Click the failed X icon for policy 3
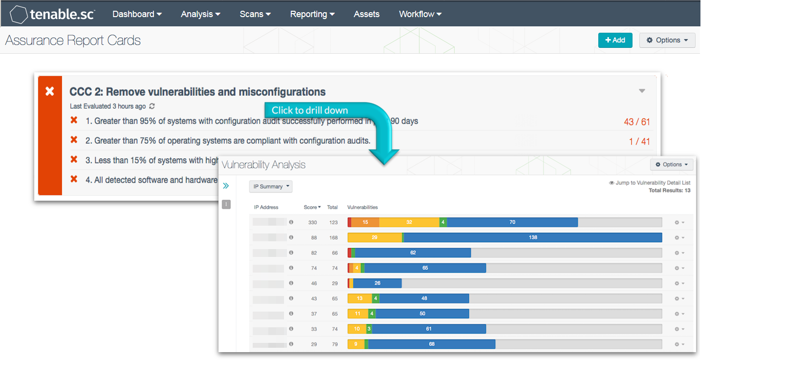786x380 pixels. coord(74,159)
